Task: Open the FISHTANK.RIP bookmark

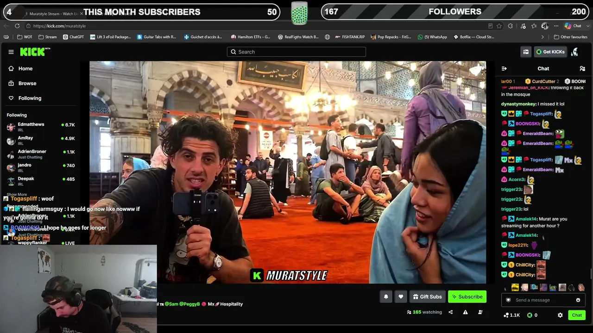Action: tap(349, 37)
